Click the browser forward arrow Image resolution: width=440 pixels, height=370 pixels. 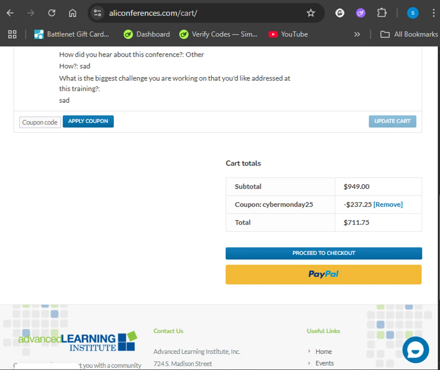[x=31, y=13]
